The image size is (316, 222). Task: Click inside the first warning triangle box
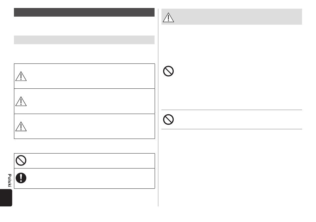tap(90, 76)
